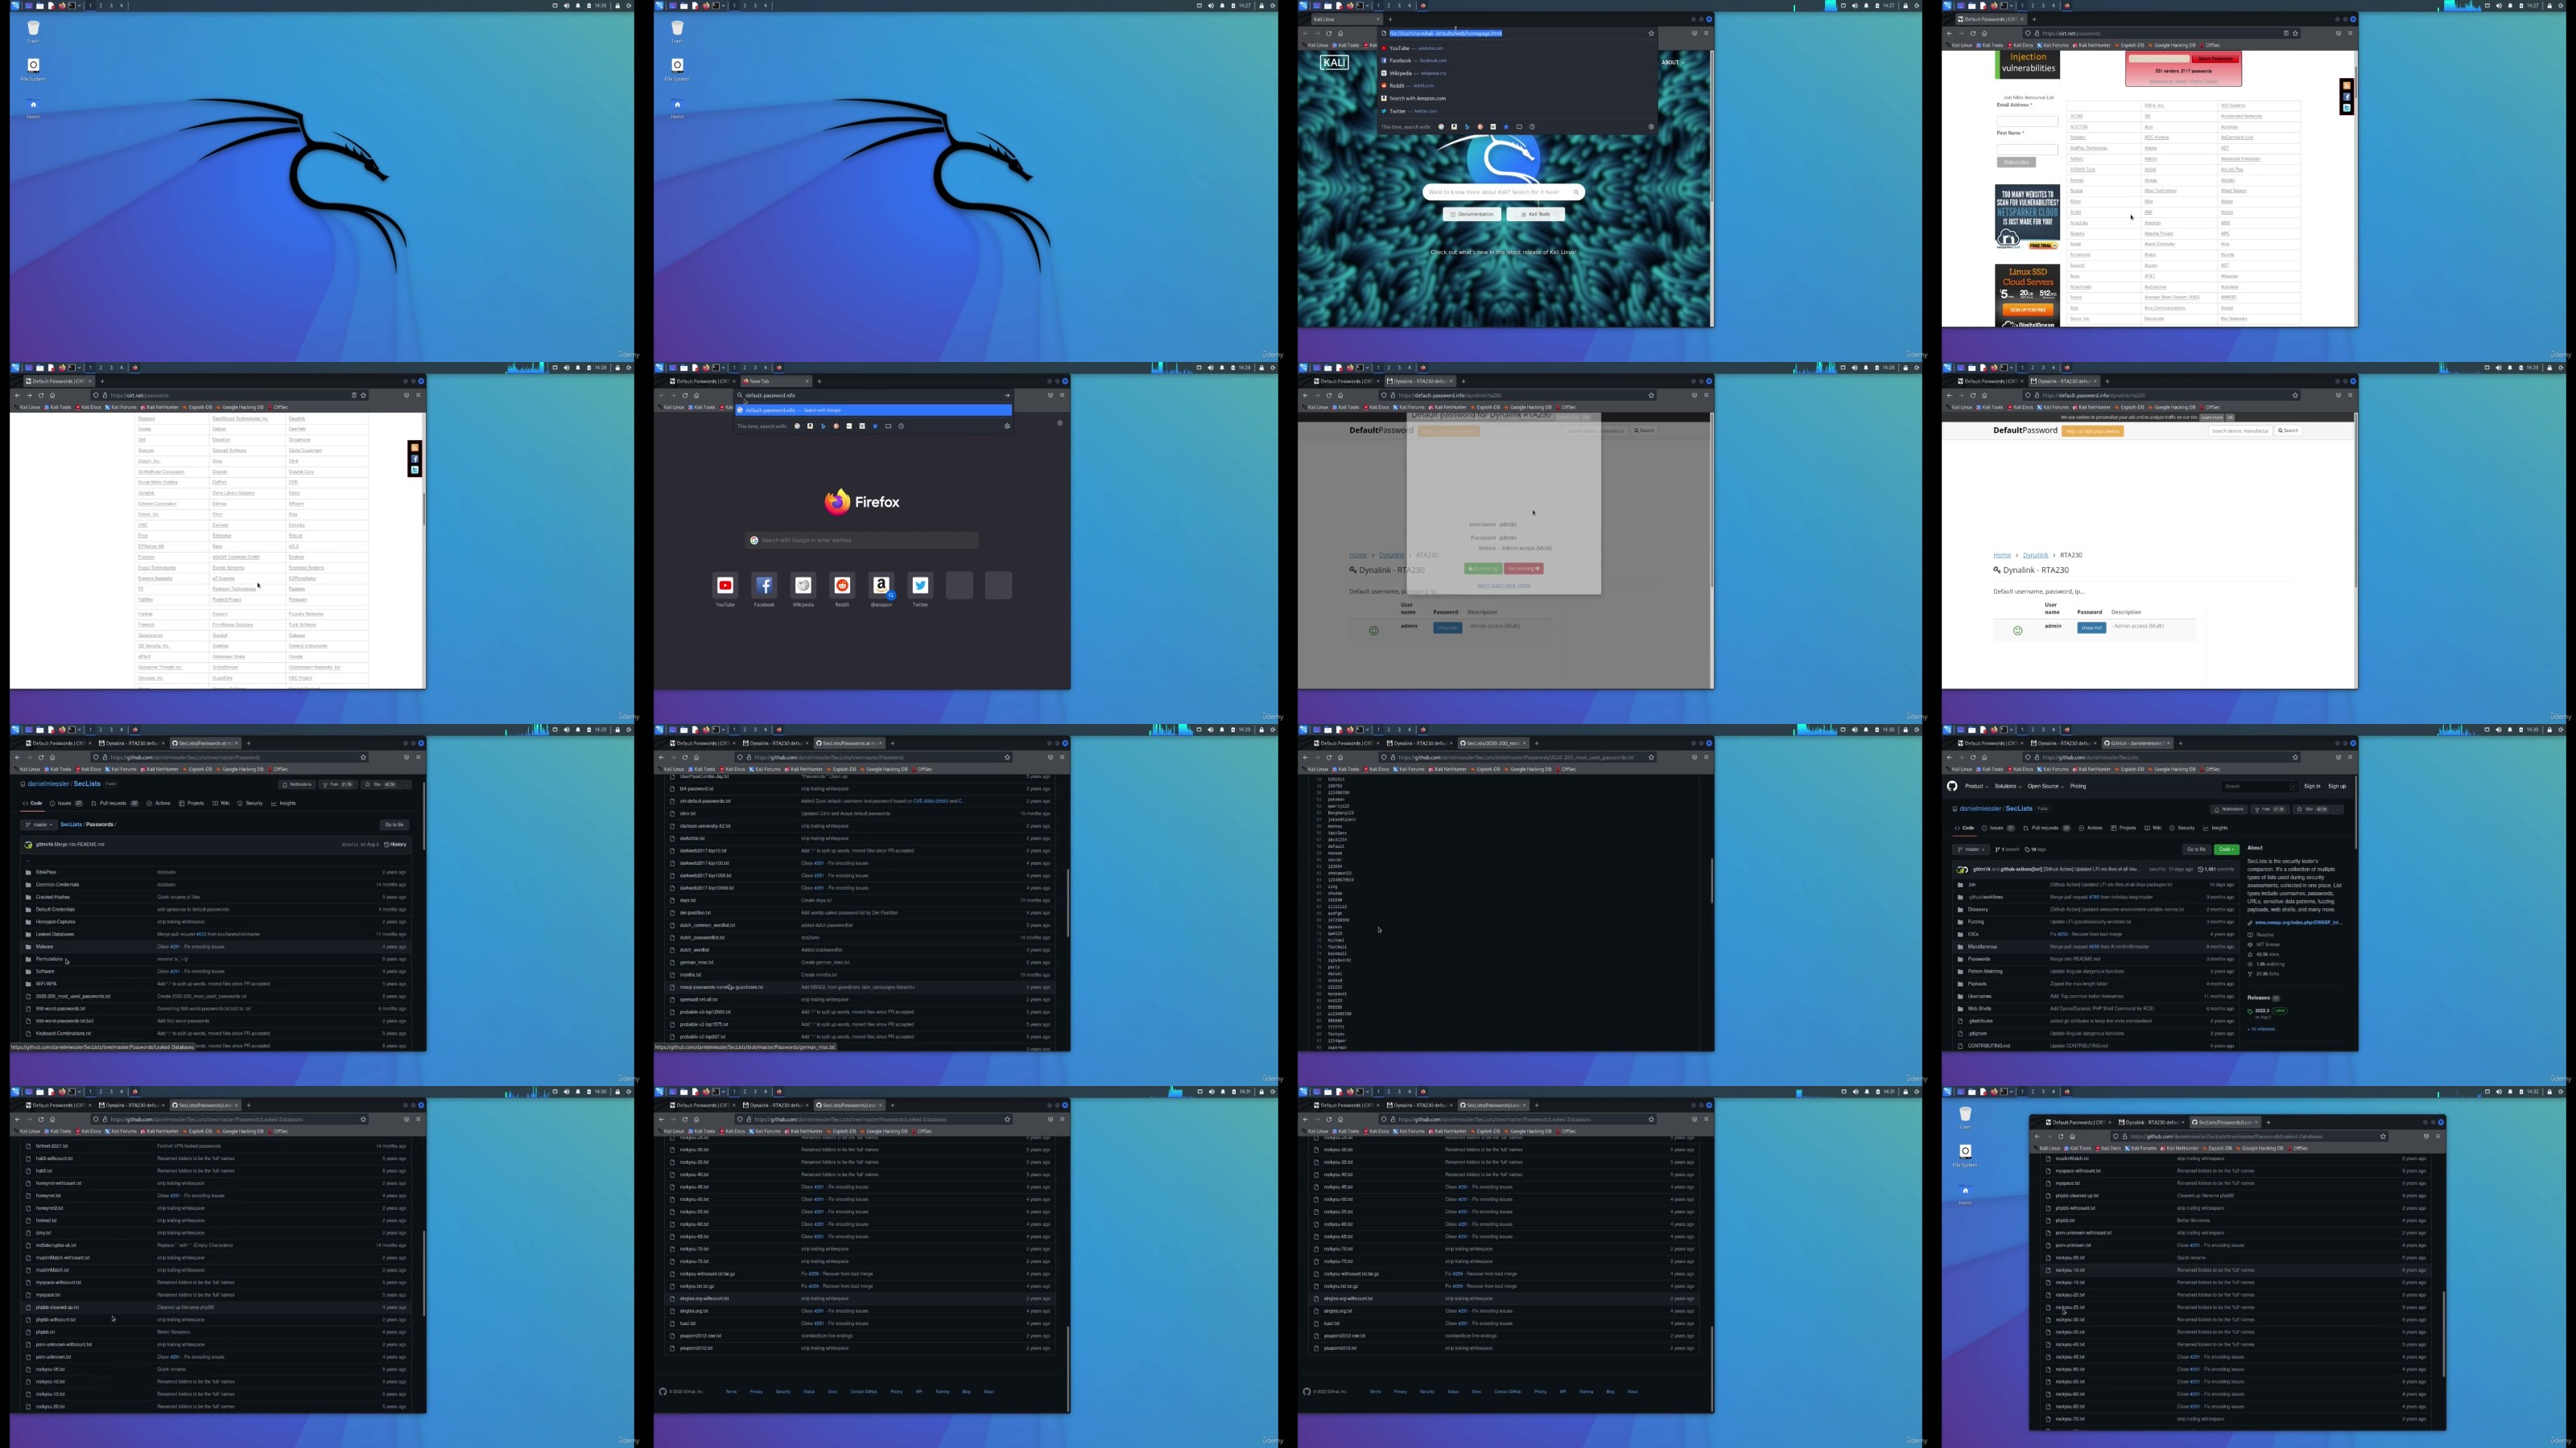Open the green Code dropdown on SecLists repo

[x=2226, y=849]
